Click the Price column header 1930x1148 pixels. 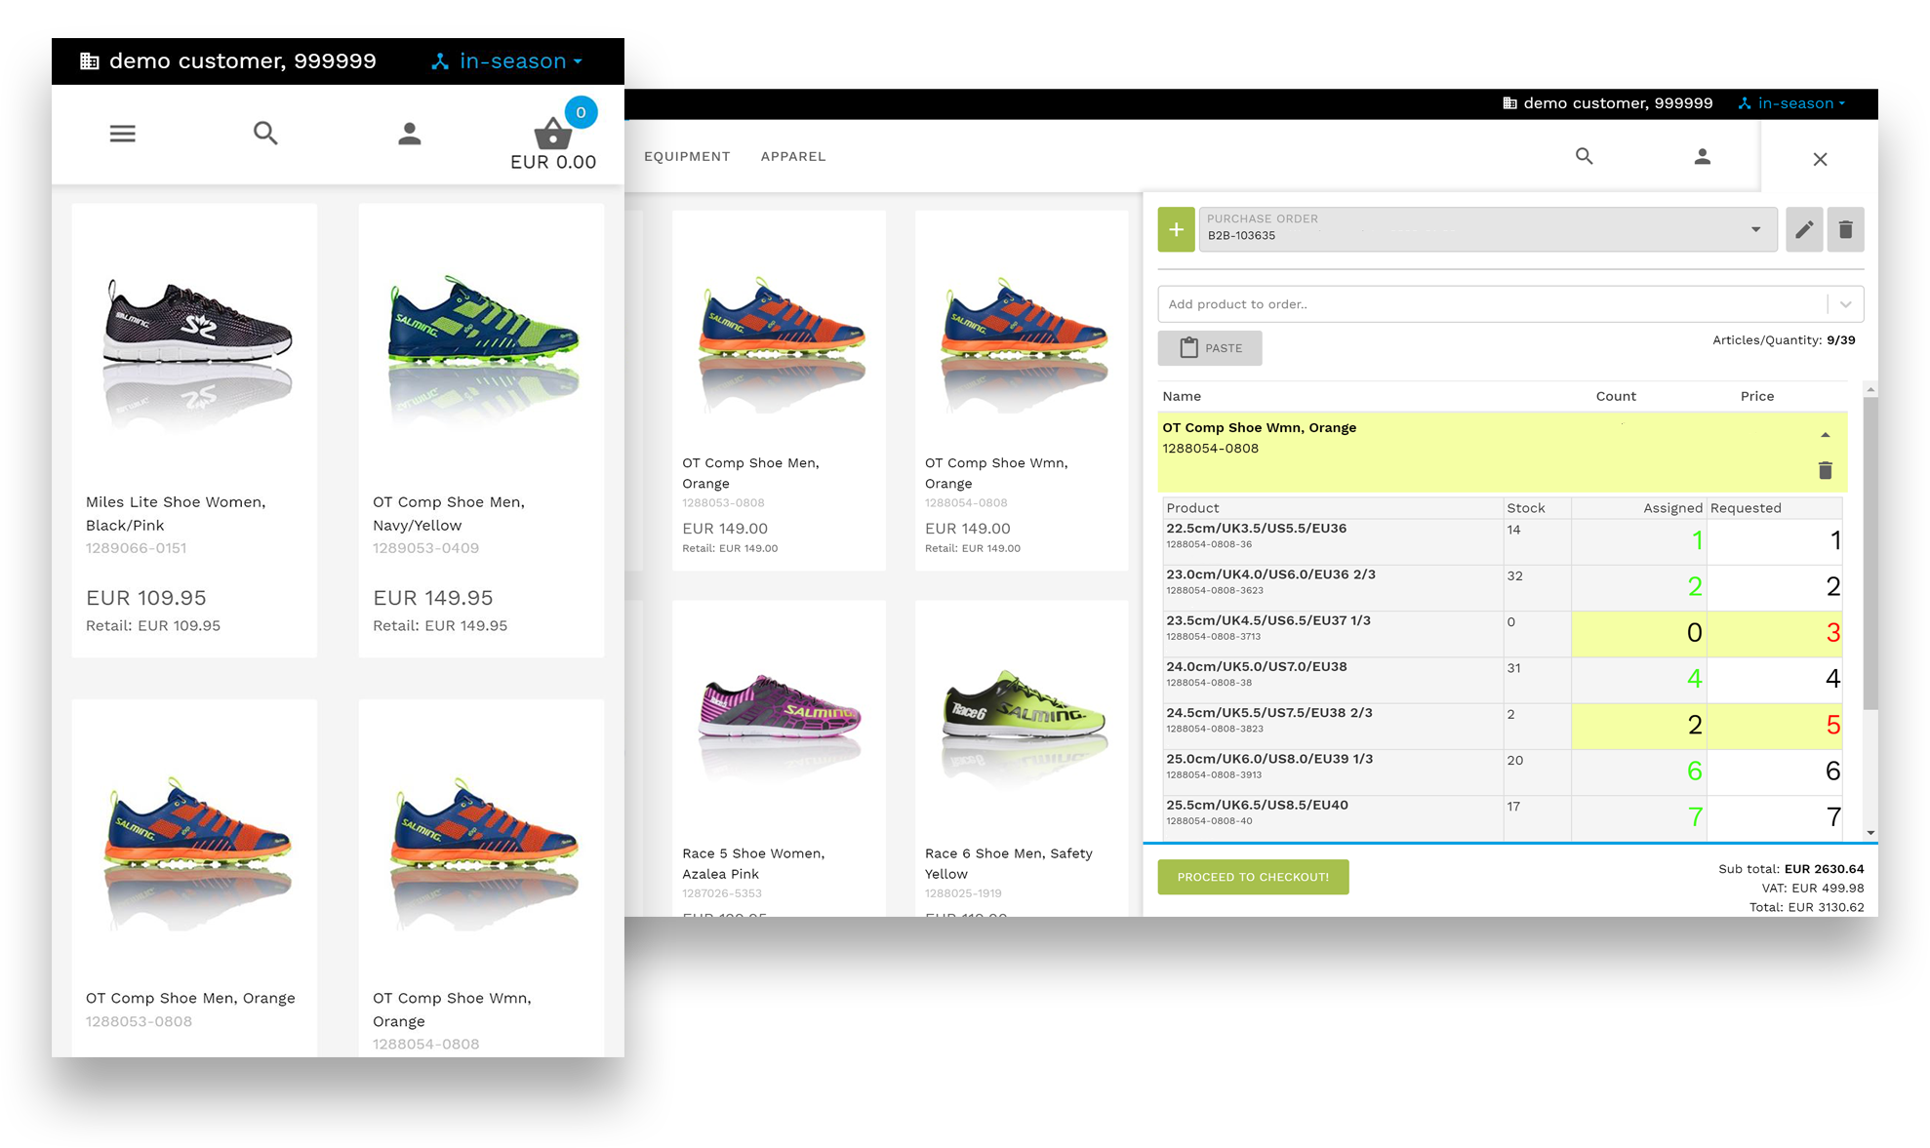(x=1757, y=396)
